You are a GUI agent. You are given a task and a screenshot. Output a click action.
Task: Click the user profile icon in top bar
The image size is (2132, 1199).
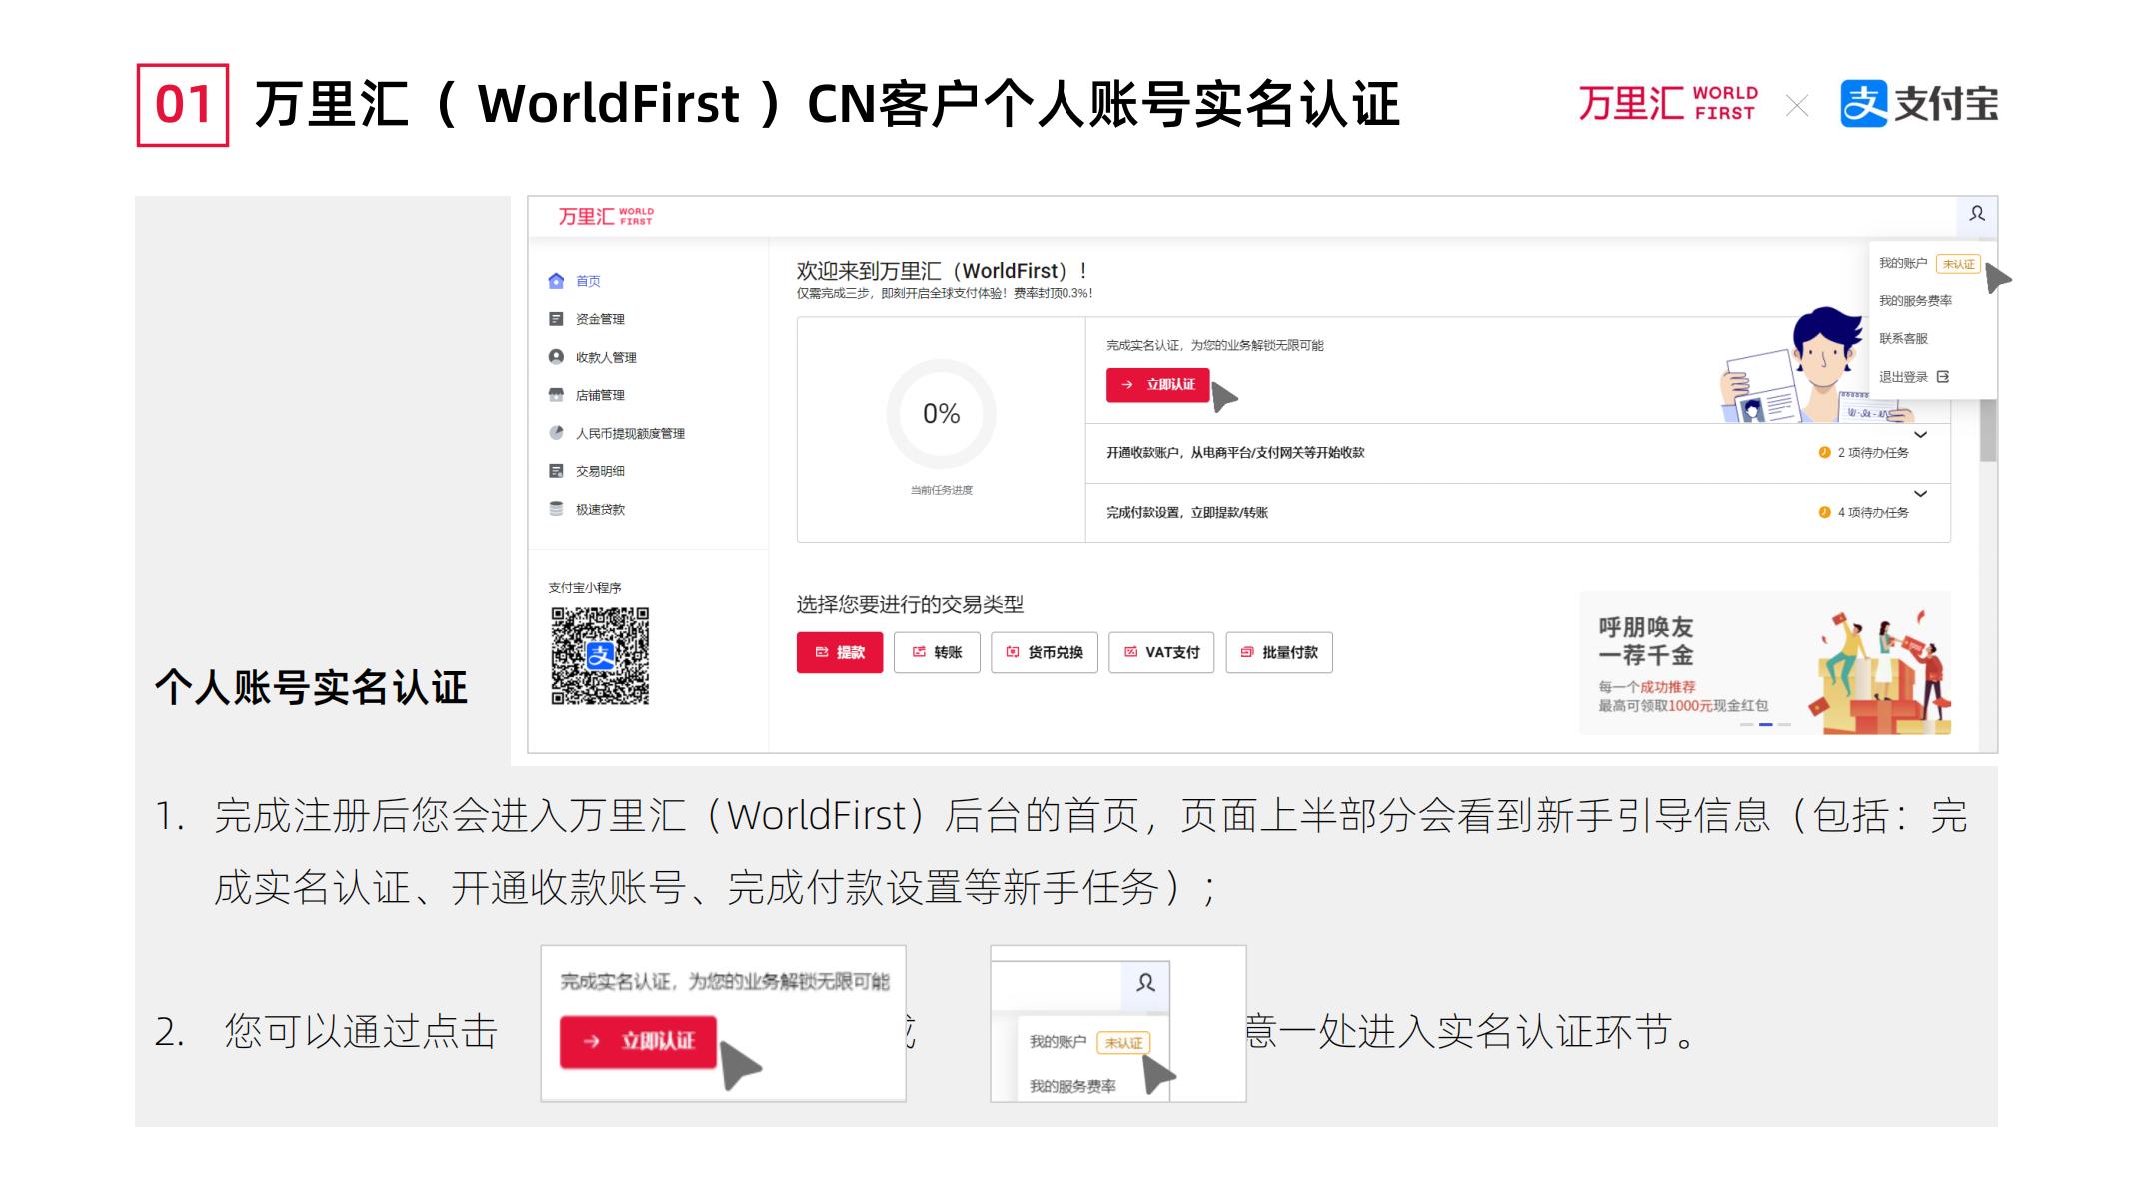point(1976,214)
